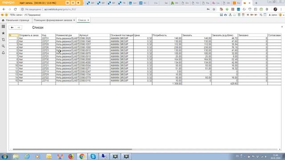The height and width of the screenshot is (160, 285).
Task: Open notifications bell in left sidebar
Action: pos(3,53)
